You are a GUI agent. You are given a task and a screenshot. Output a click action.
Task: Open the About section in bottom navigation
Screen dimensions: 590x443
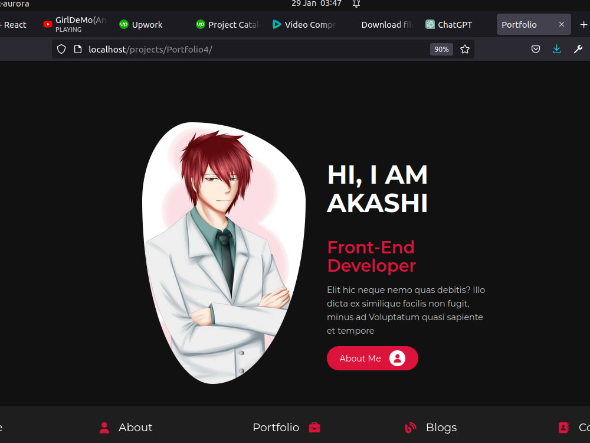tap(126, 428)
